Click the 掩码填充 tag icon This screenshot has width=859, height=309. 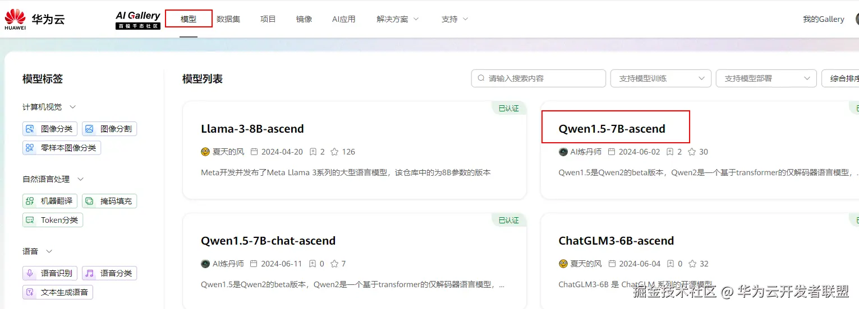point(89,201)
